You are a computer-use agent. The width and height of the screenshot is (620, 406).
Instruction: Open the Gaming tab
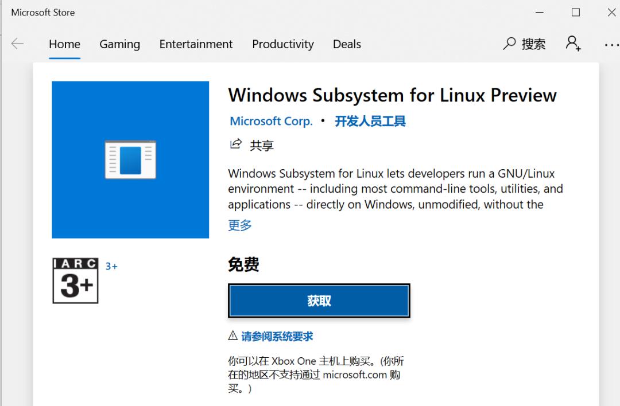120,44
